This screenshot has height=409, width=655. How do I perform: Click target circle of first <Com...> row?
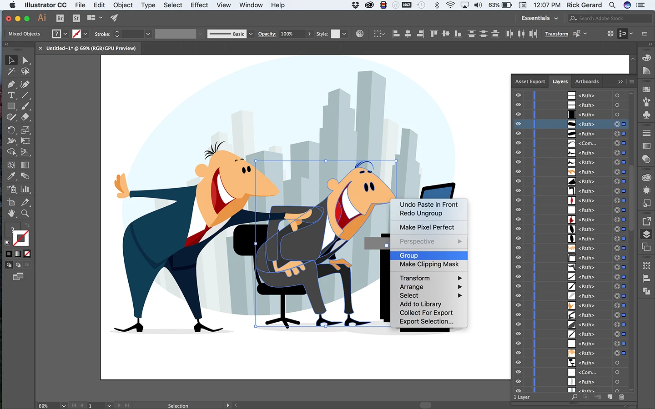coord(617,143)
